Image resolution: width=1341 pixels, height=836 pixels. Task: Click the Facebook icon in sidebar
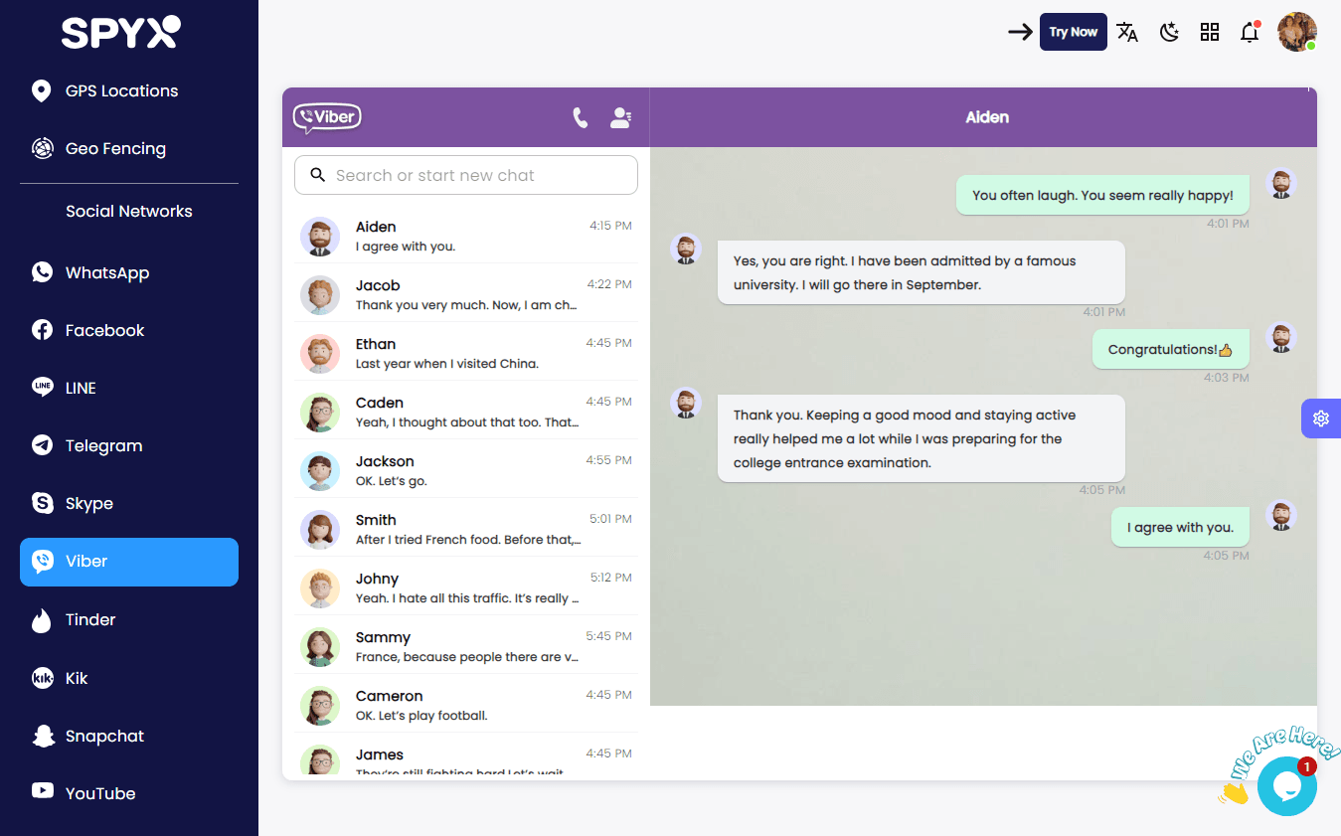coord(42,330)
